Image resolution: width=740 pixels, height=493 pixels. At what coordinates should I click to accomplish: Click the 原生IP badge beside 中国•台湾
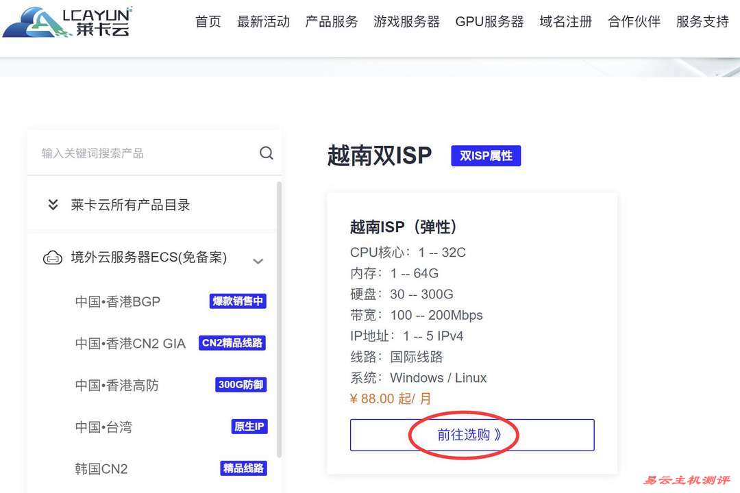coord(248,426)
